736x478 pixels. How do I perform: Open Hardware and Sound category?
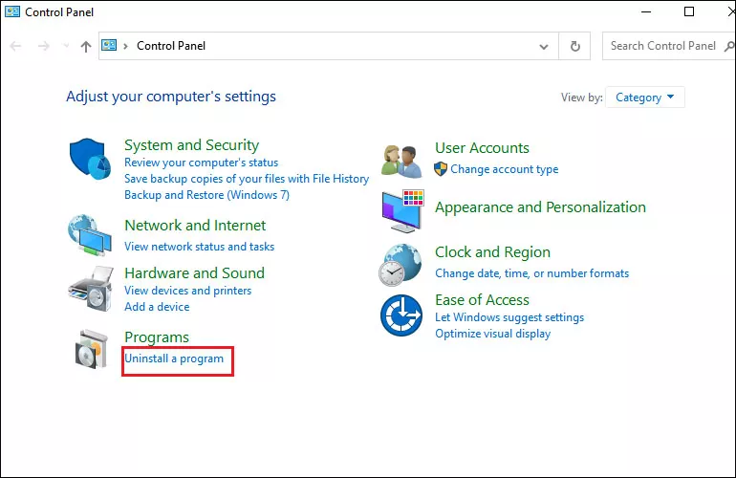194,273
